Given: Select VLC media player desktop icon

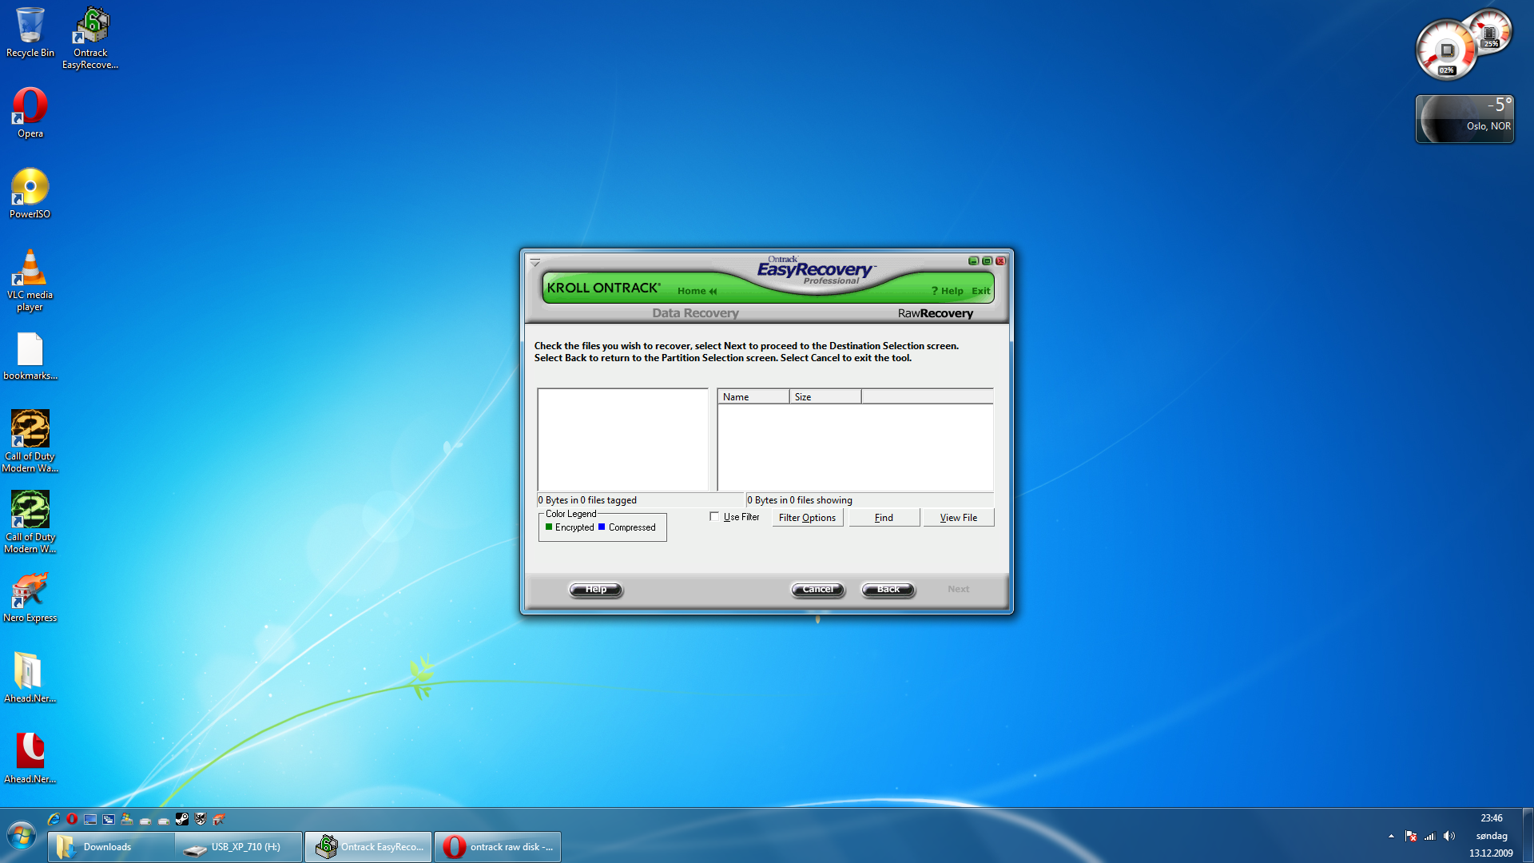Looking at the screenshot, I should coord(30,280).
